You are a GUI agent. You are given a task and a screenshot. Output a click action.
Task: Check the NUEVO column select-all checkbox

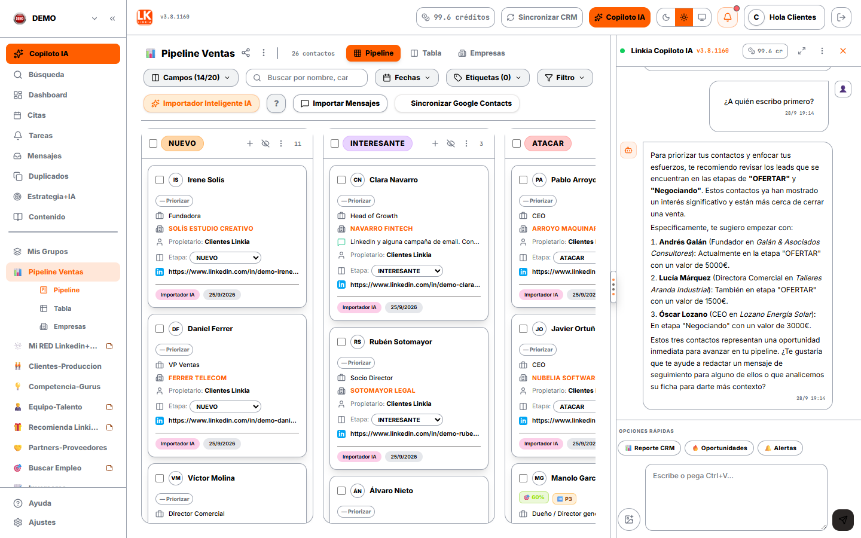[153, 143]
